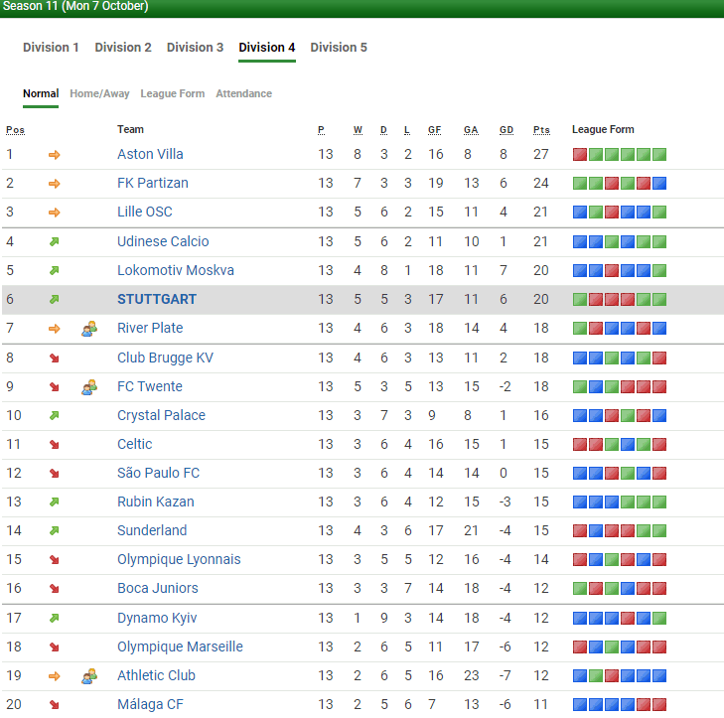Image resolution: width=724 pixels, height=718 pixels.
Task: Click Aston Villa's orange position arrow
Action: pos(54,155)
